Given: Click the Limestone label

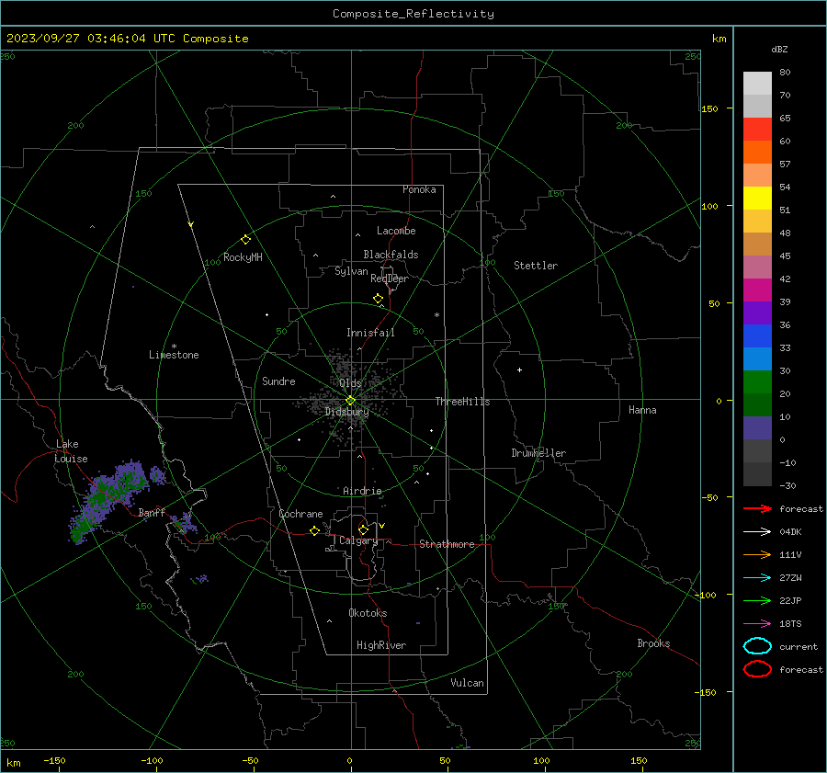Looking at the screenshot, I should [174, 355].
